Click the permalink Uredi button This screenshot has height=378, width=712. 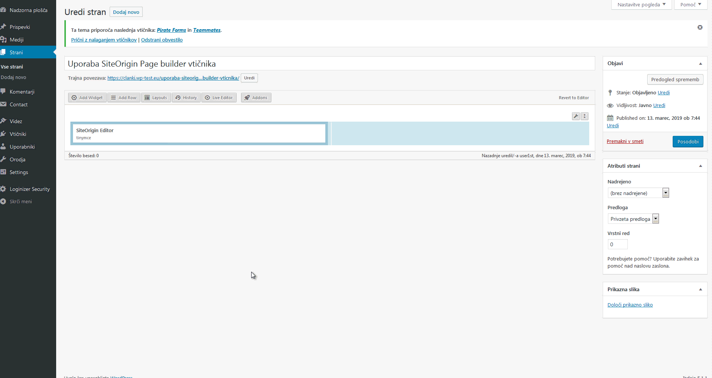tap(249, 78)
